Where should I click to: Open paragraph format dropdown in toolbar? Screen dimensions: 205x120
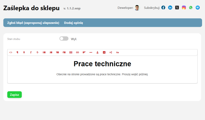pos(17,52)
